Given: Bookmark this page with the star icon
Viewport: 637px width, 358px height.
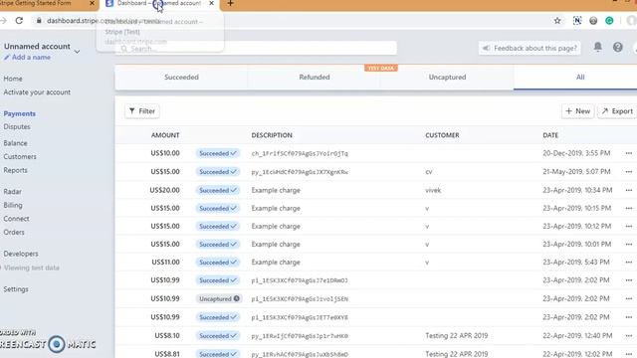Looking at the screenshot, I should 557,21.
